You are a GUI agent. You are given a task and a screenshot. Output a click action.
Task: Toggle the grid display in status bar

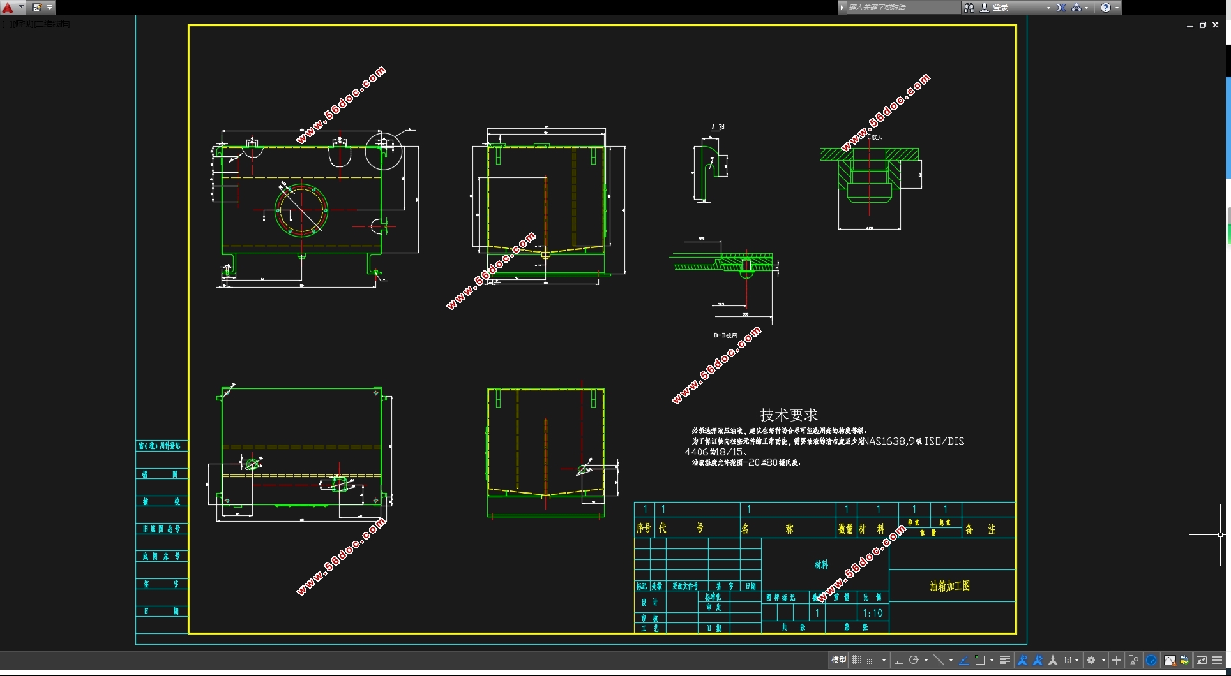(856, 660)
